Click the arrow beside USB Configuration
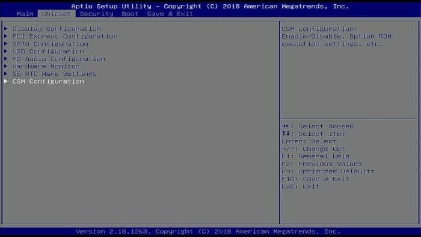Viewport: 421px width, 237px height. pyautogui.click(x=6, y=51)
